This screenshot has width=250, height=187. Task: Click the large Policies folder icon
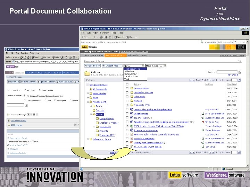pos(87,73)
